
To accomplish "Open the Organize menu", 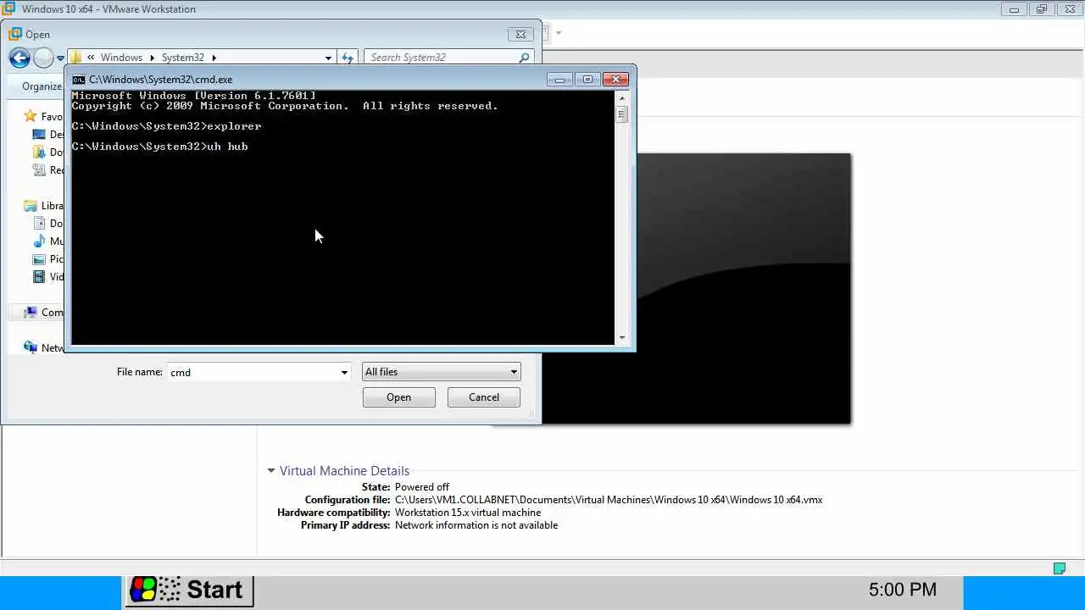I will pos(42,86).
